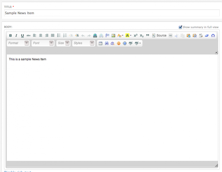
Task: Collapse the editor toolbar with the small arrow
Action: (216, 52)
